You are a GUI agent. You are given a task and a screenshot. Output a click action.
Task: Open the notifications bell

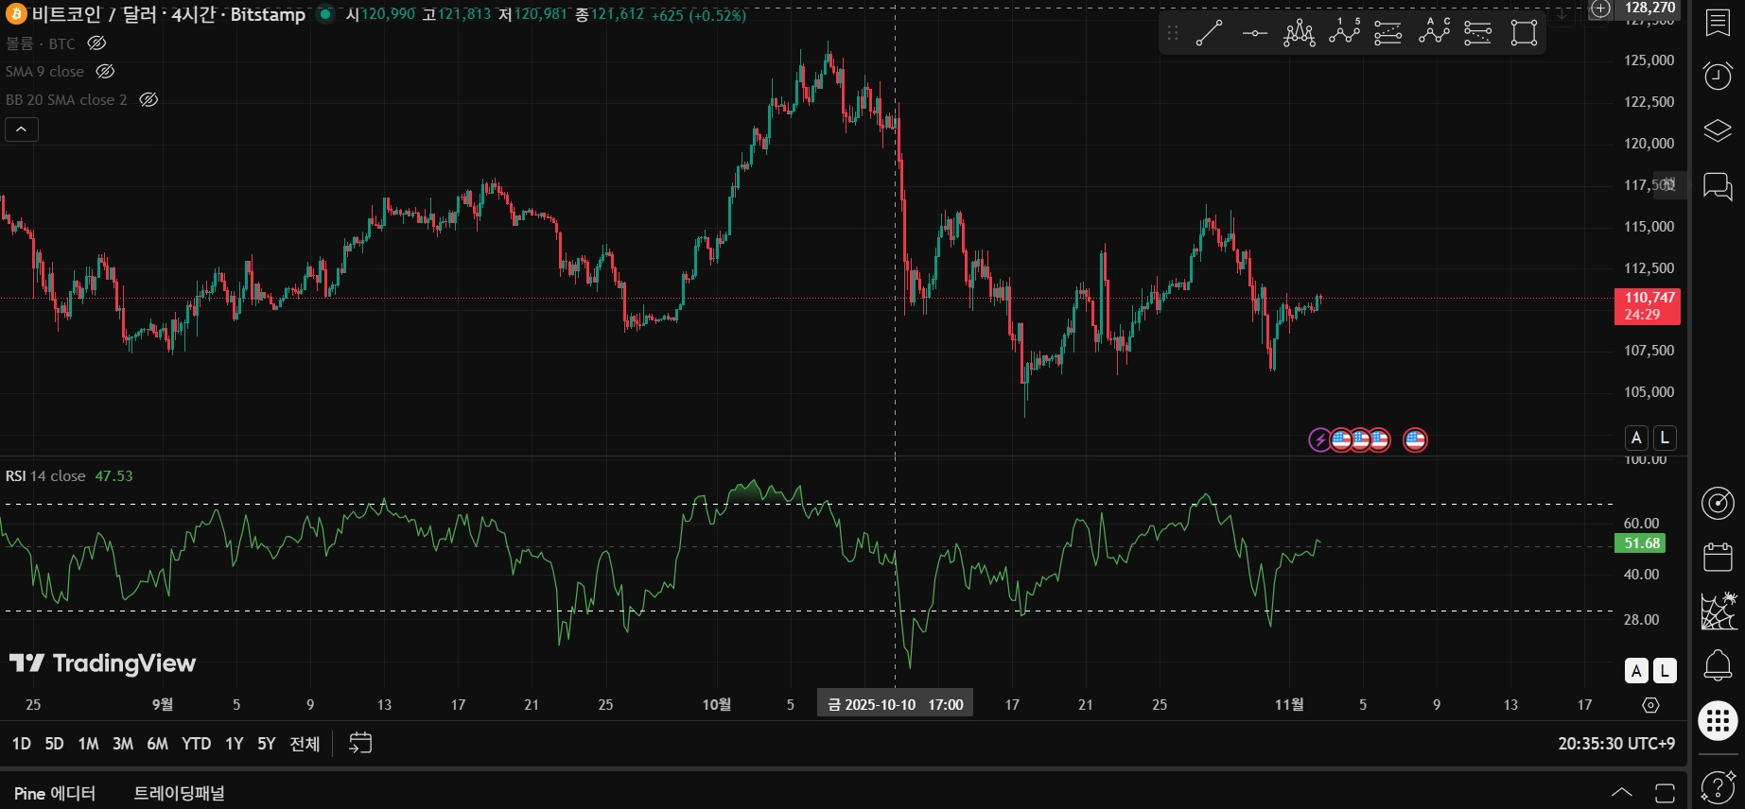tap(1718, 665)
